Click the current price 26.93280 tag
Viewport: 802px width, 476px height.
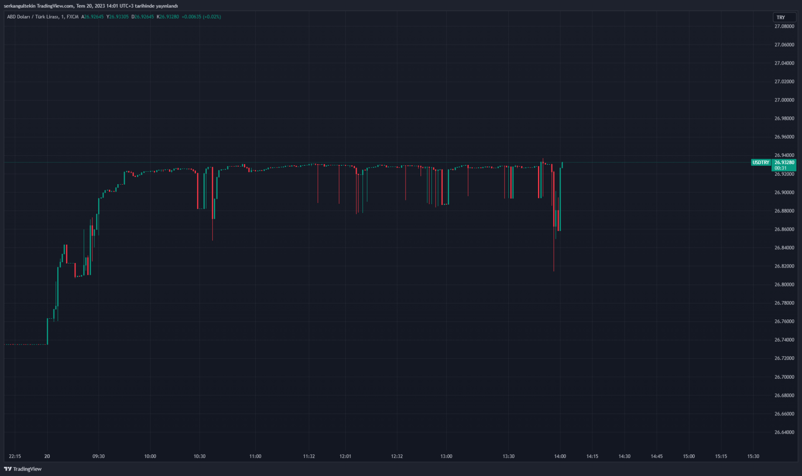784,162
